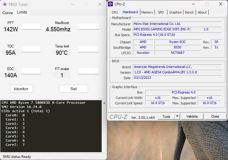Click the BIOS Date '03/13/2023' field
Viewport: 228px width, 160px height.
(177, 78)
